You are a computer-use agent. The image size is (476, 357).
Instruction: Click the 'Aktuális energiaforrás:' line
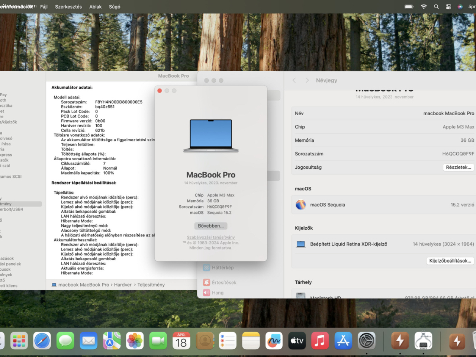tap(83, 268)
